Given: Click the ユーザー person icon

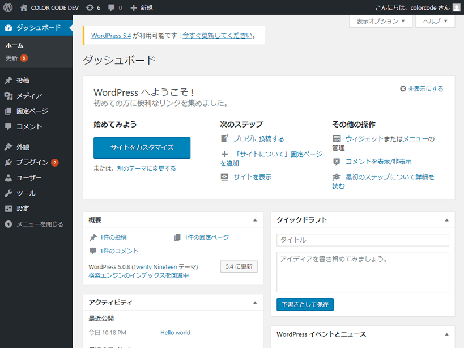Looking at the screenshot, I should point(8,177).
